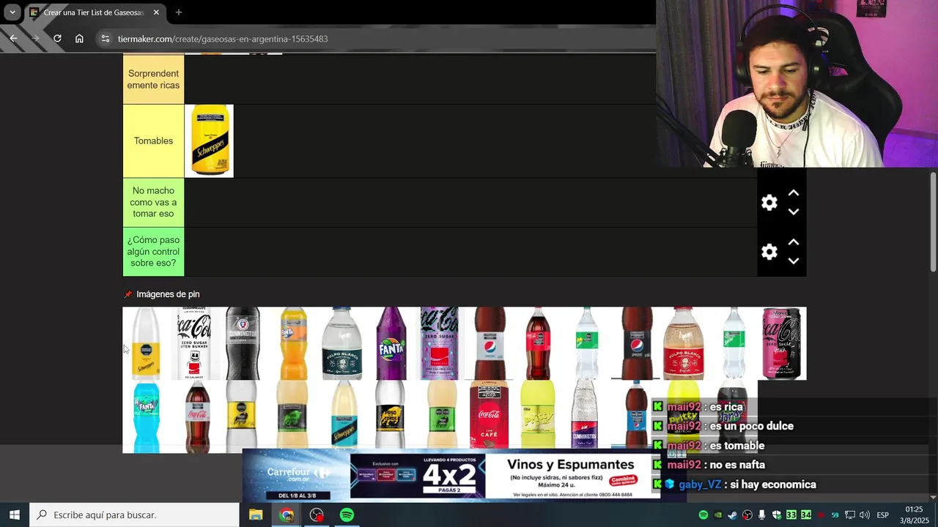This screenshot has height=527, width=938.
Task: Pick the Coca-Cola con Café can
Action: [x=489, y=414]
